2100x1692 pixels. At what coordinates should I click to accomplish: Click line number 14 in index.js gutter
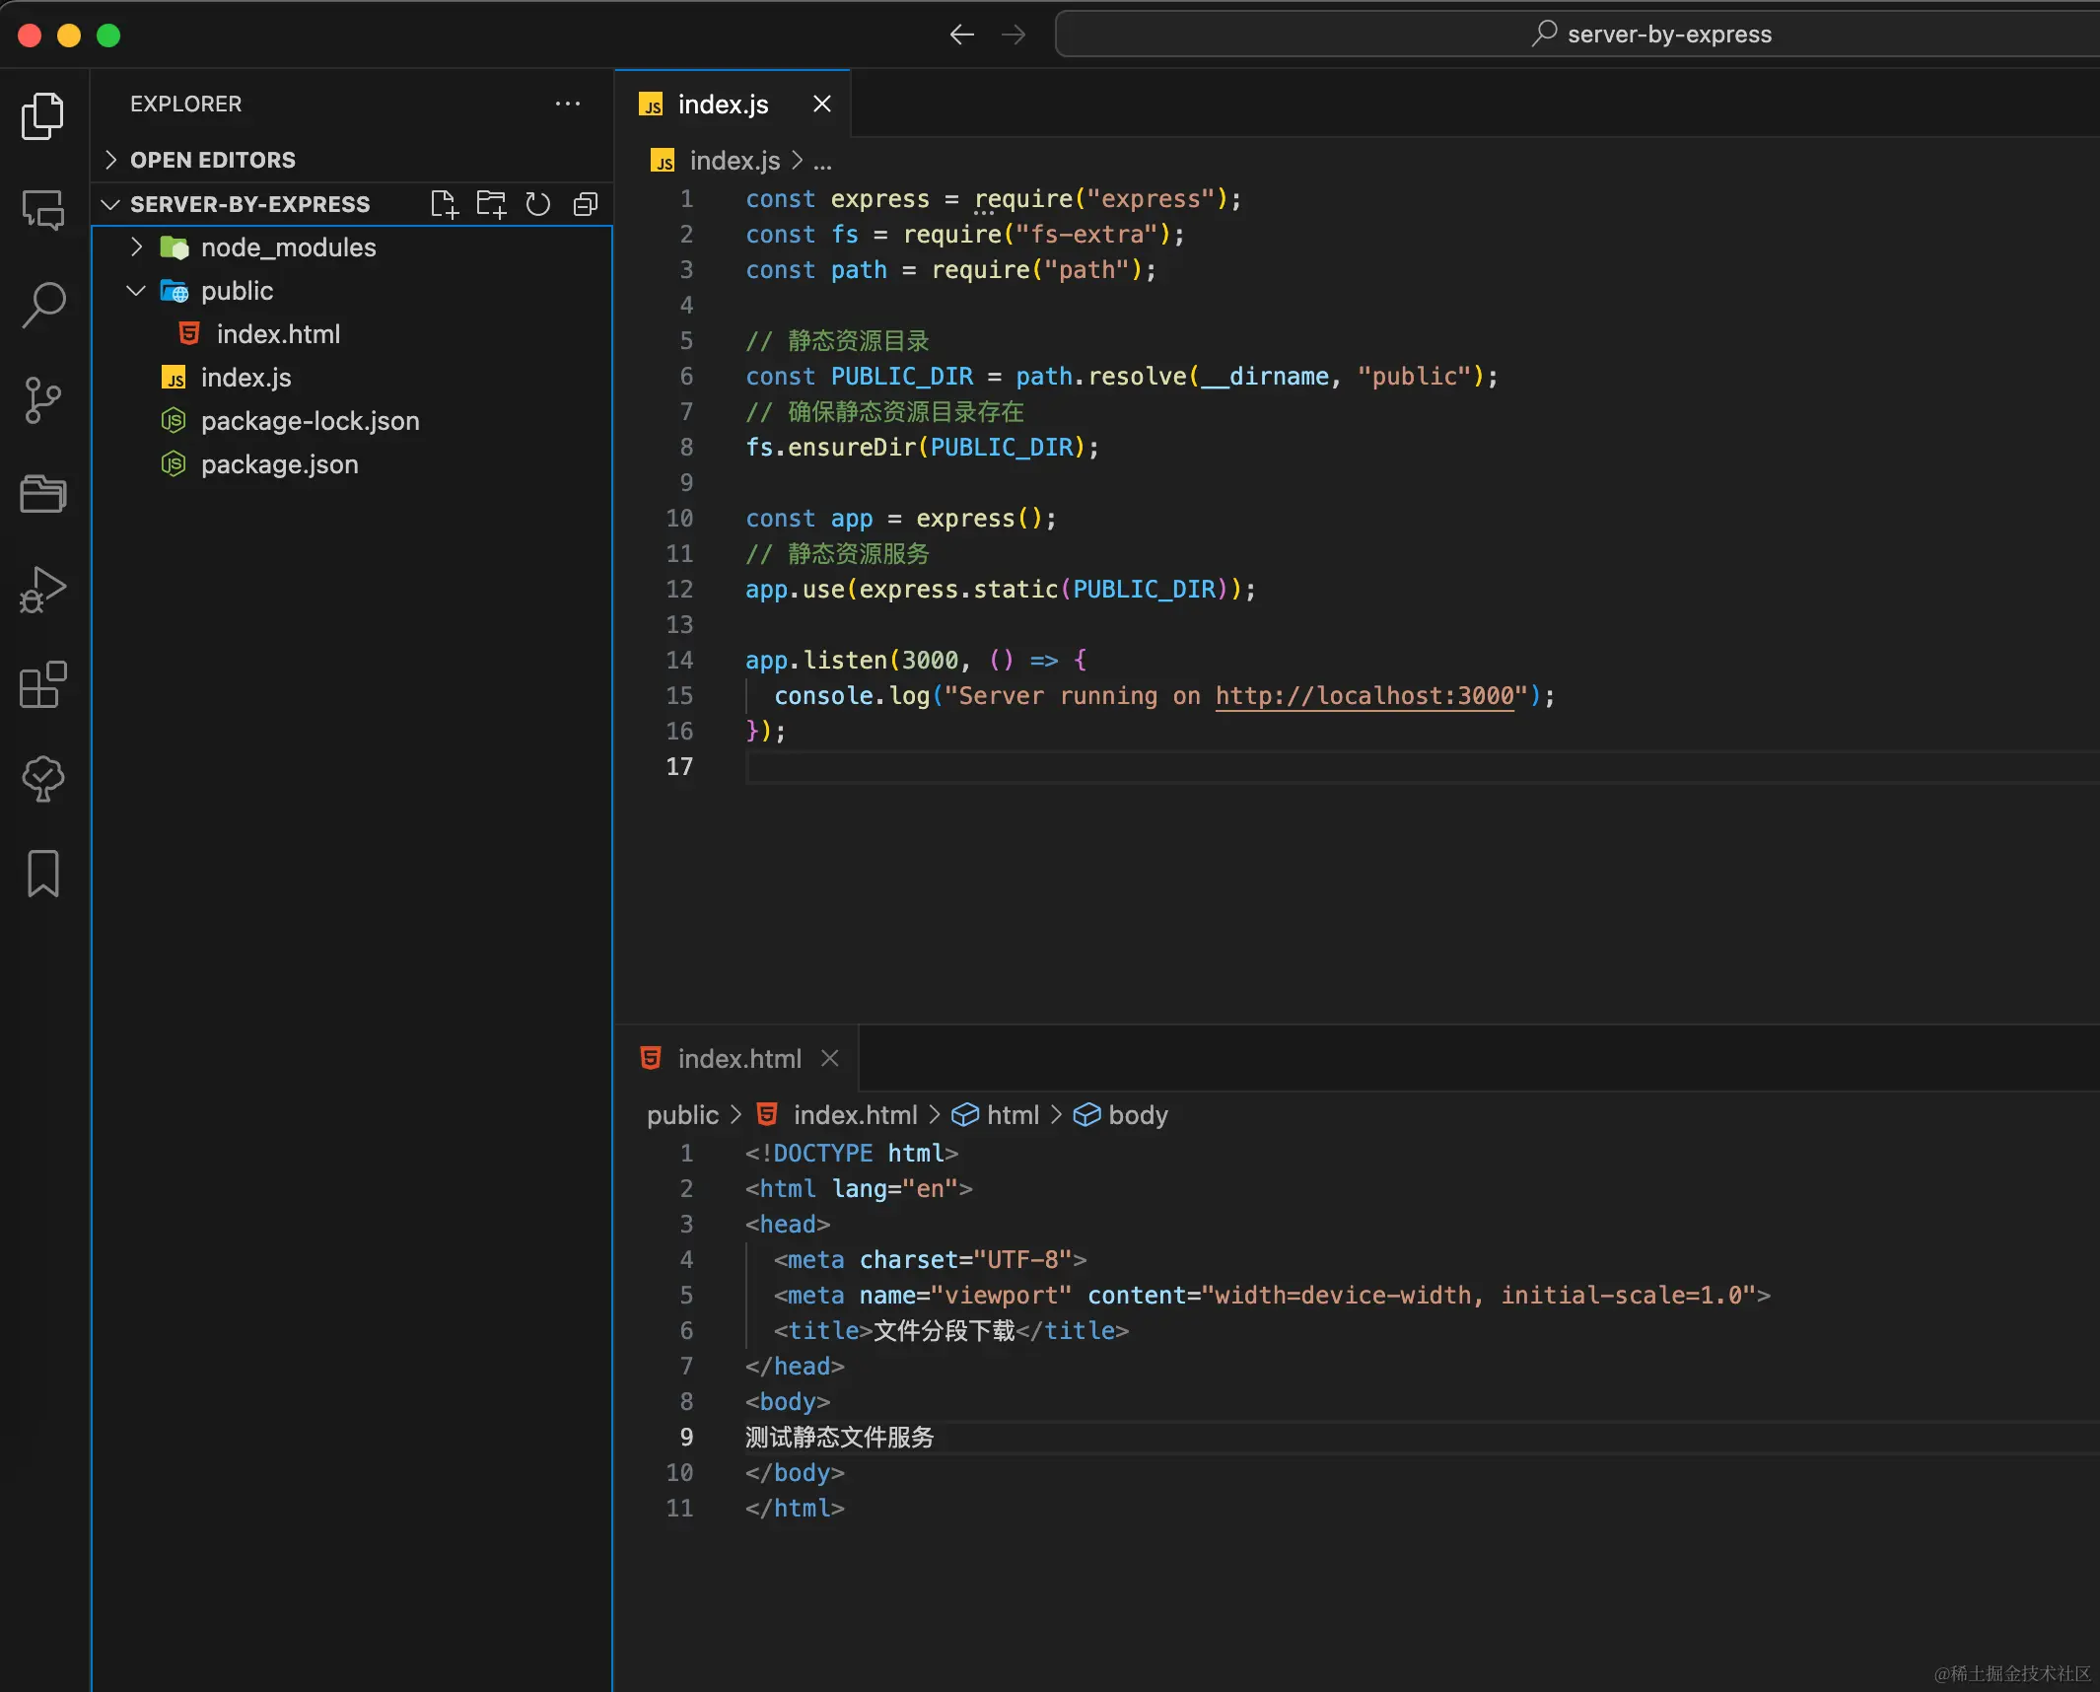679,660
